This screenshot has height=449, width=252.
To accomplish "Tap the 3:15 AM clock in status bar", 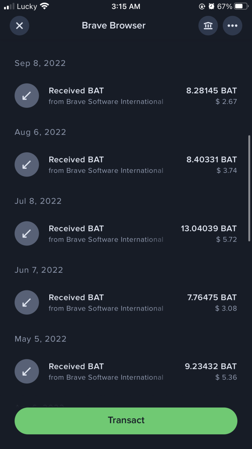I will (x=126, y=6).
